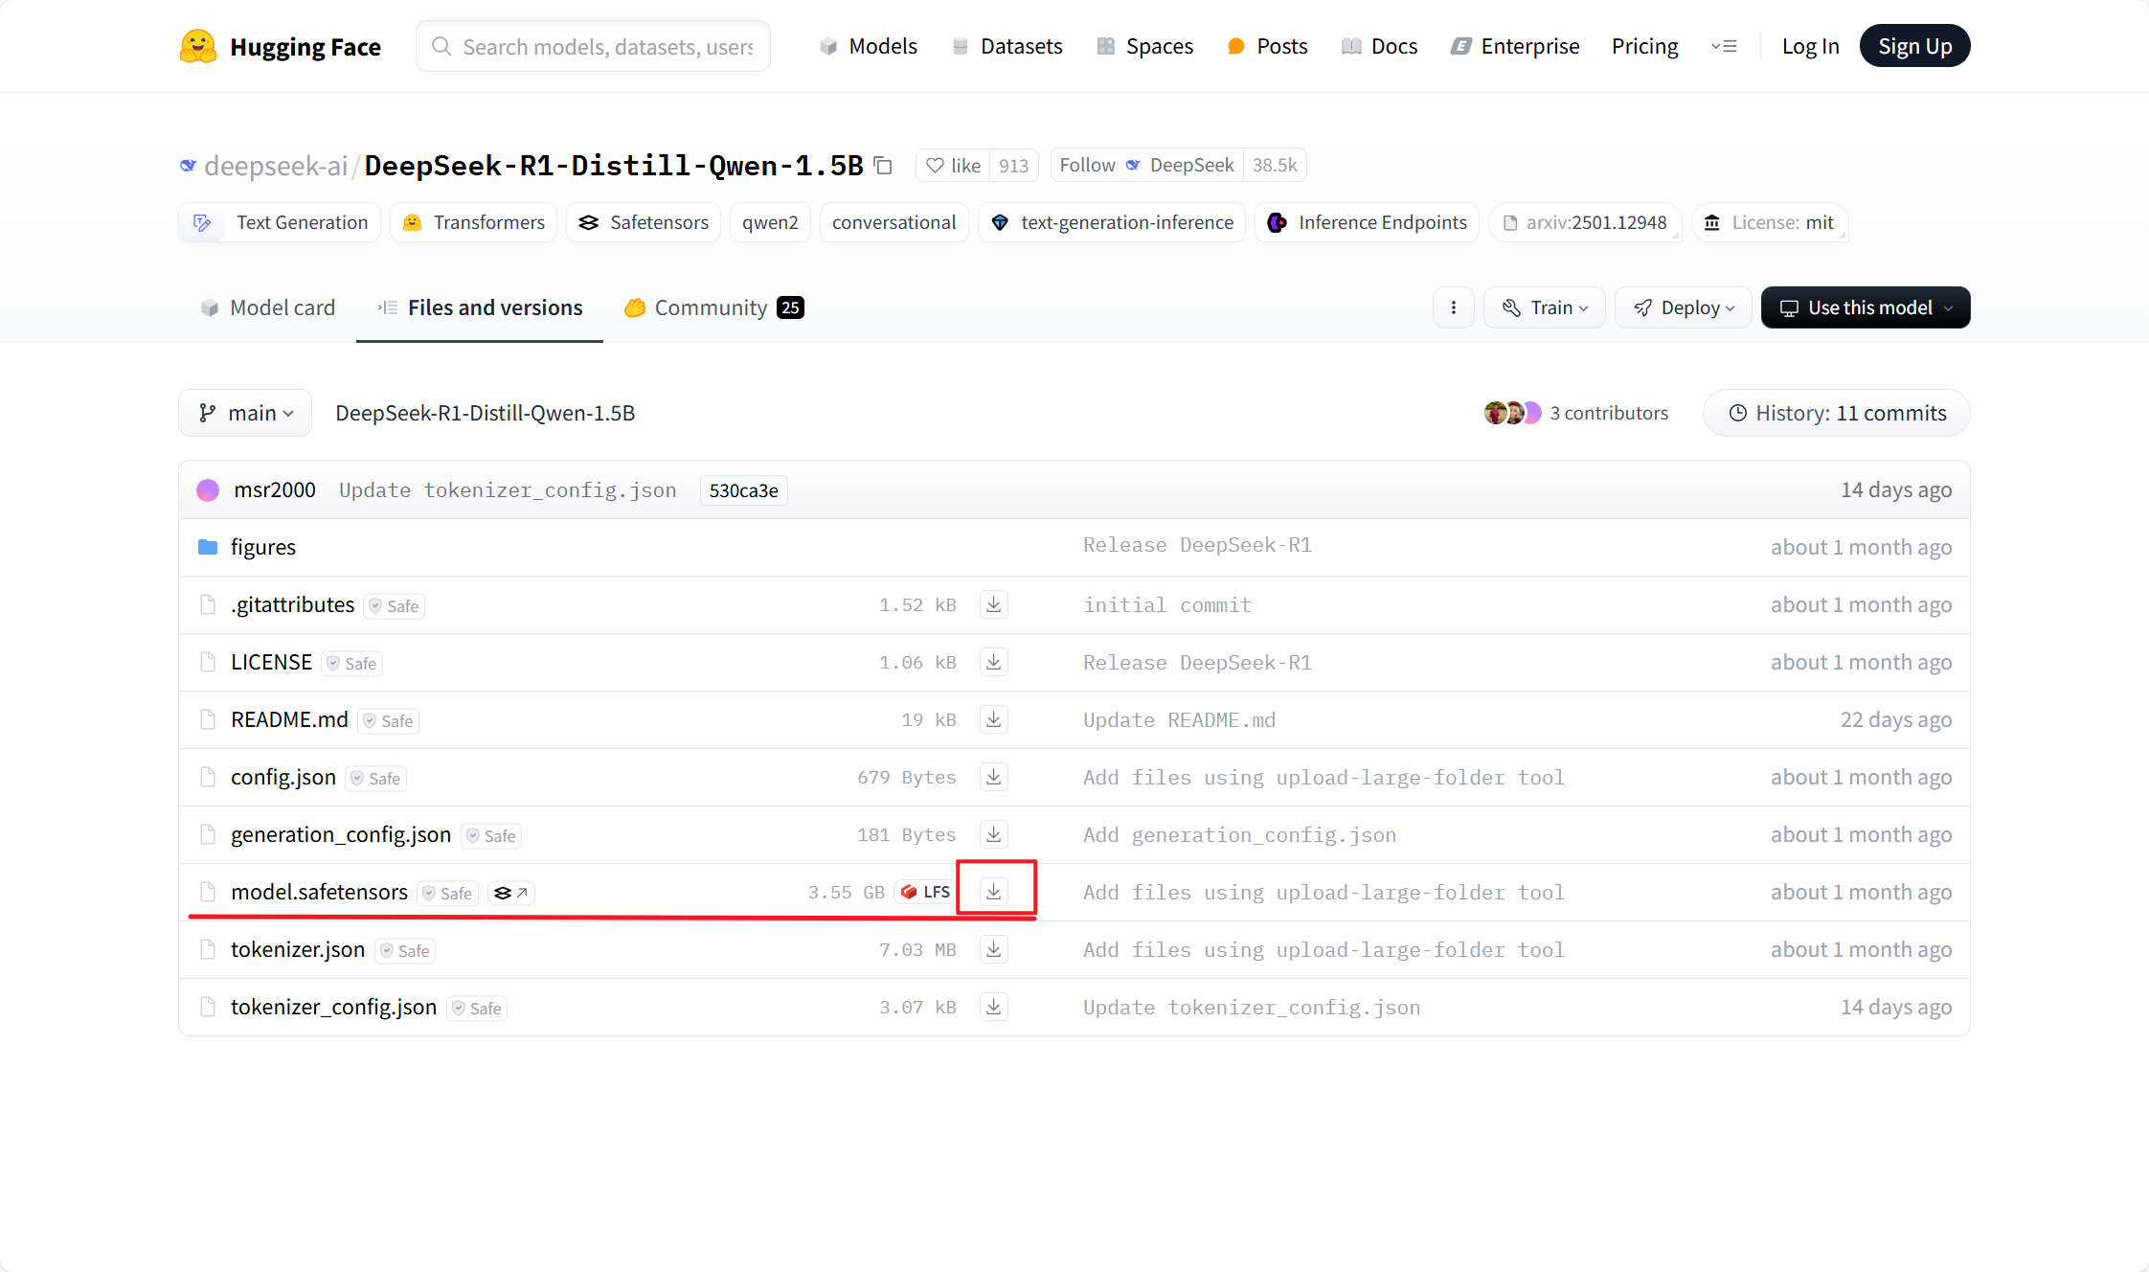Image resolution: width=2149 pixels, height=1272 pixels.
Task: View the 913 likes count
Action: (x=1013, y=165)
